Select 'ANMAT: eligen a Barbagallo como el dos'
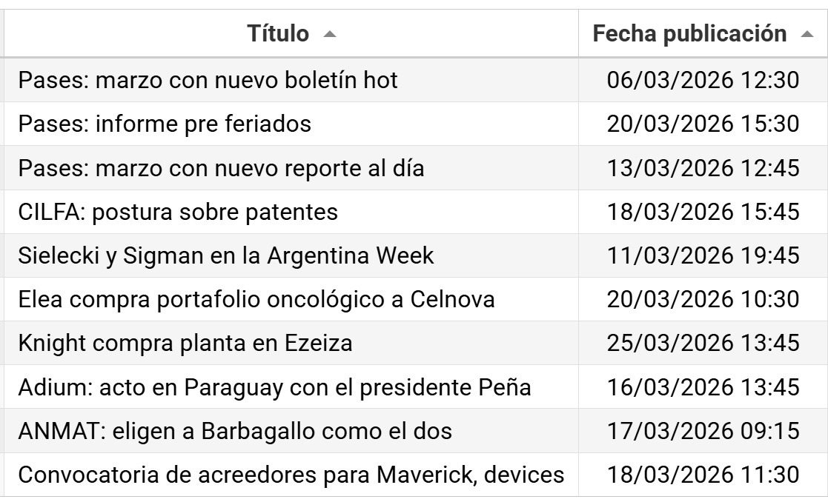This screenshot has width=828, height=502. tap(235, 431)
